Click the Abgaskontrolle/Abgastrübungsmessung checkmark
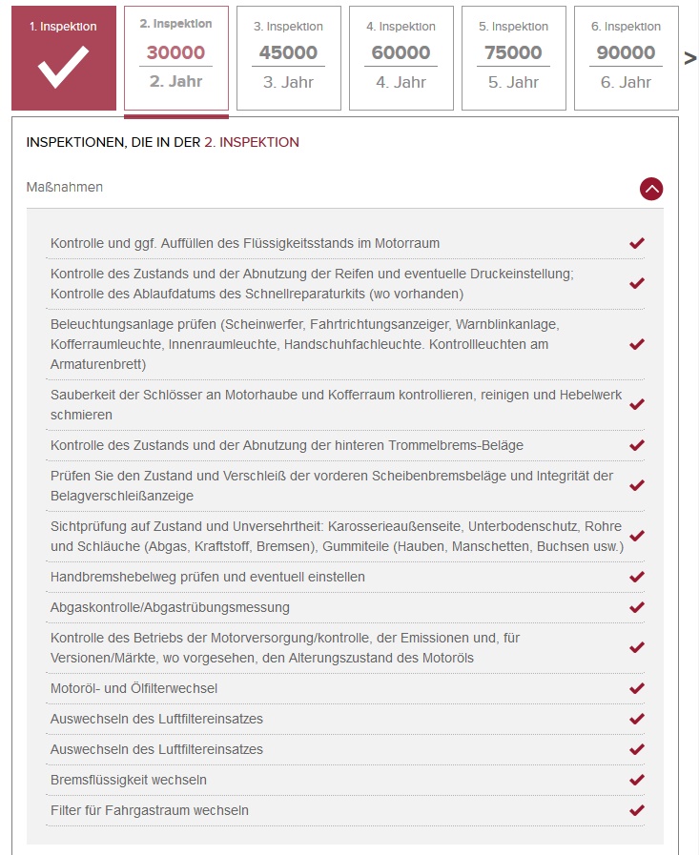699x855 pixels. point(637,607)
